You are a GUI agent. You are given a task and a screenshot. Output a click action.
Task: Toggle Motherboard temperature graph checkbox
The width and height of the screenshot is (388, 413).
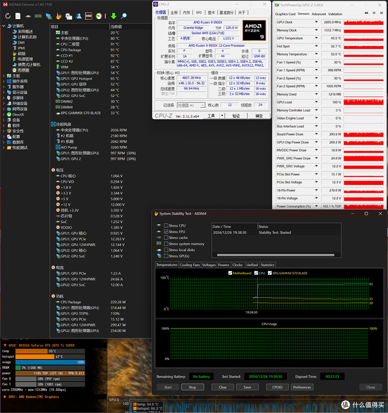(x=230, y=273)
